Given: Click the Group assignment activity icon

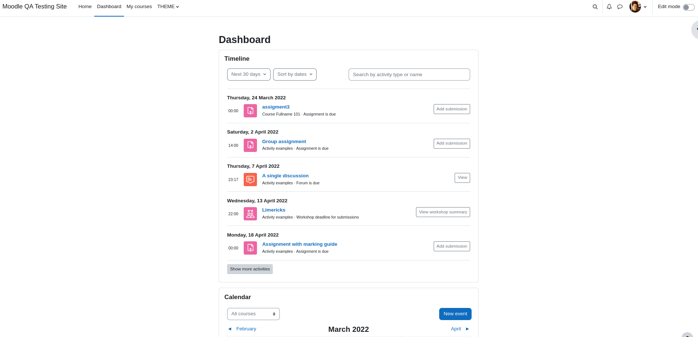Looking at the screenshot, I should pos(250,145).
